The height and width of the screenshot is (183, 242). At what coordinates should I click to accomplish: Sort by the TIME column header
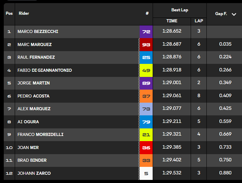(172, 21)
